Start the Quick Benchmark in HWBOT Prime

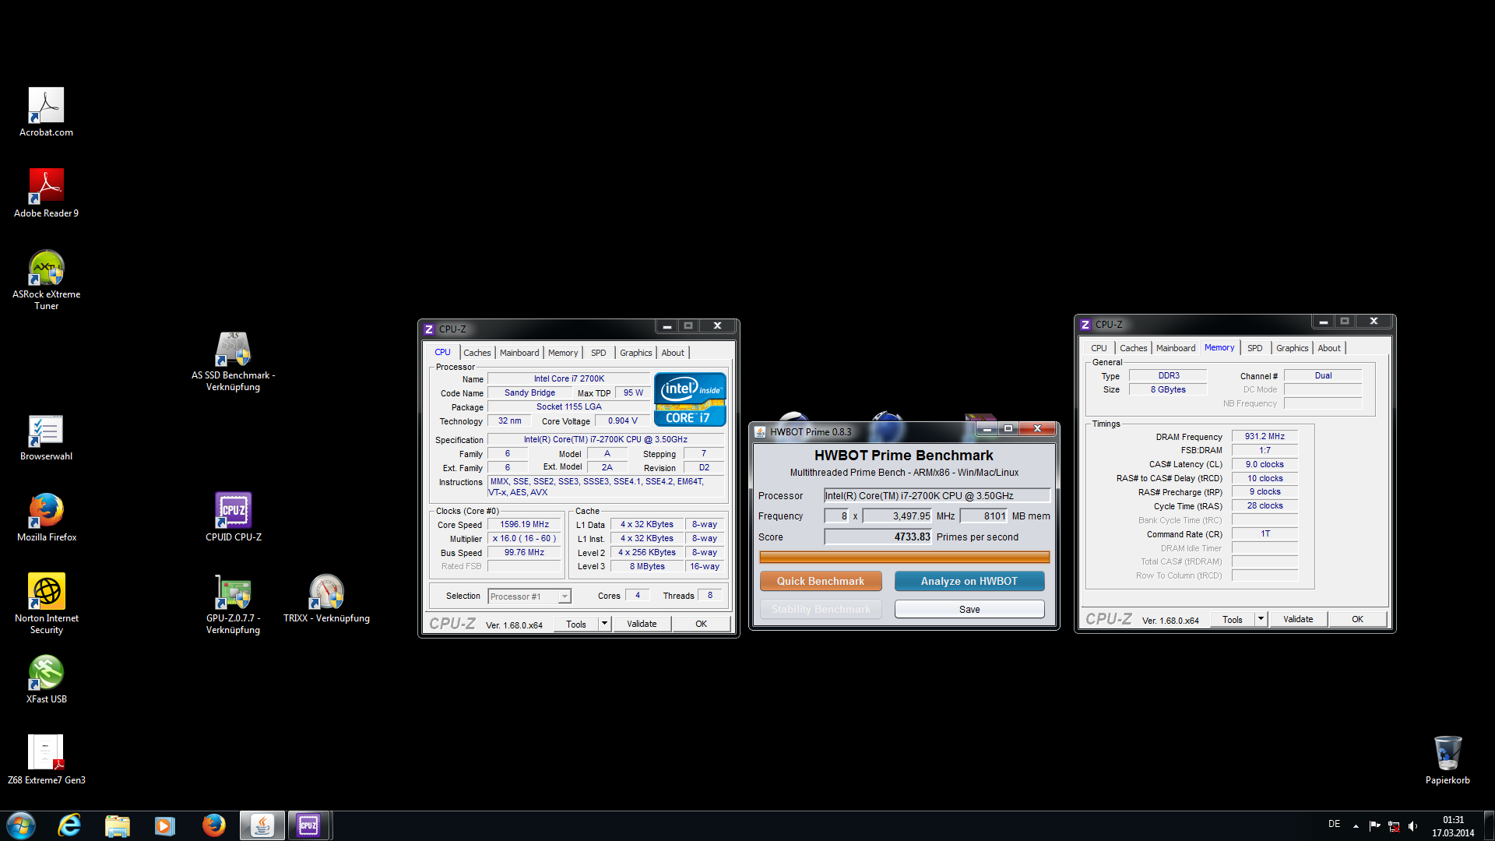[x=821, y=581]
